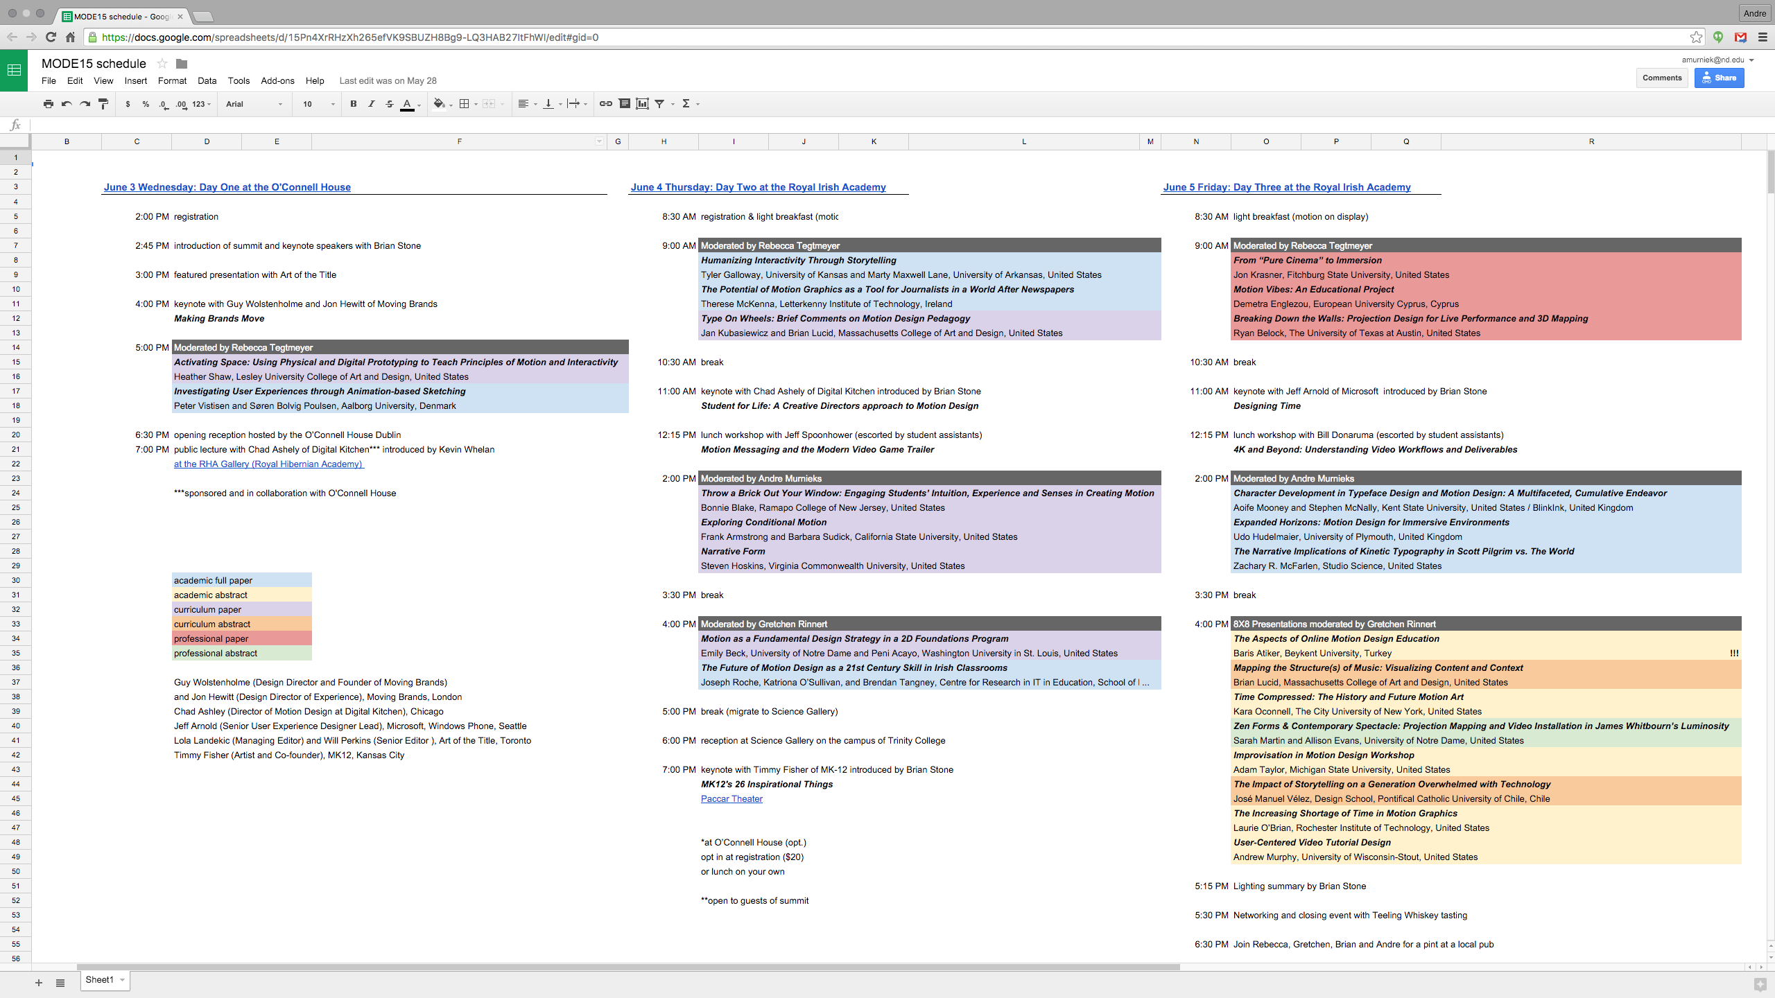
Task: Click the paint format roller icon
Action: coord(103,104)
